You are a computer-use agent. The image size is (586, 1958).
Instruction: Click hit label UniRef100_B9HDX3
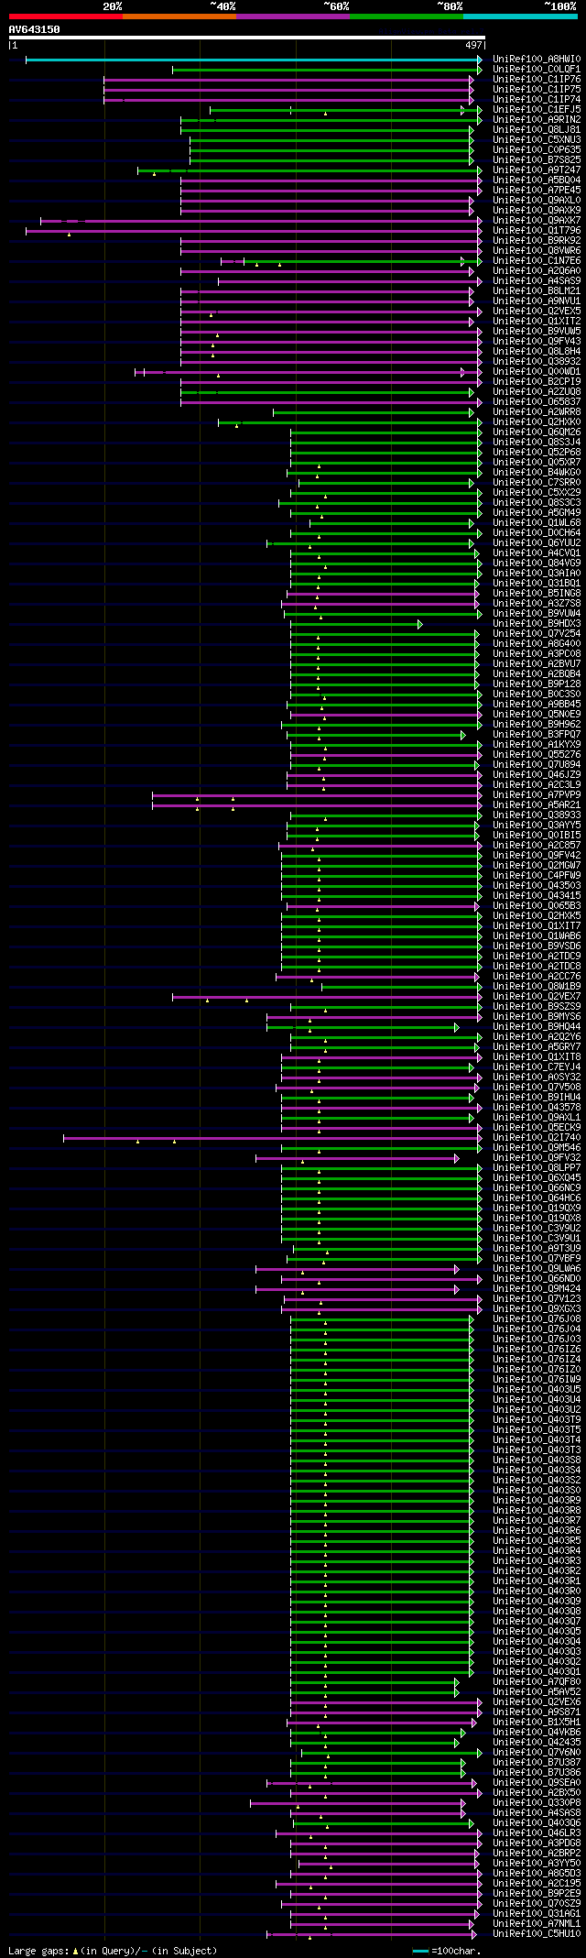[x=537, y=624]
